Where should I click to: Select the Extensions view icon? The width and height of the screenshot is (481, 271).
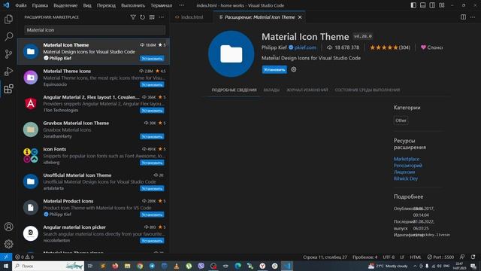pyautogui.click(x=8, y=89)
